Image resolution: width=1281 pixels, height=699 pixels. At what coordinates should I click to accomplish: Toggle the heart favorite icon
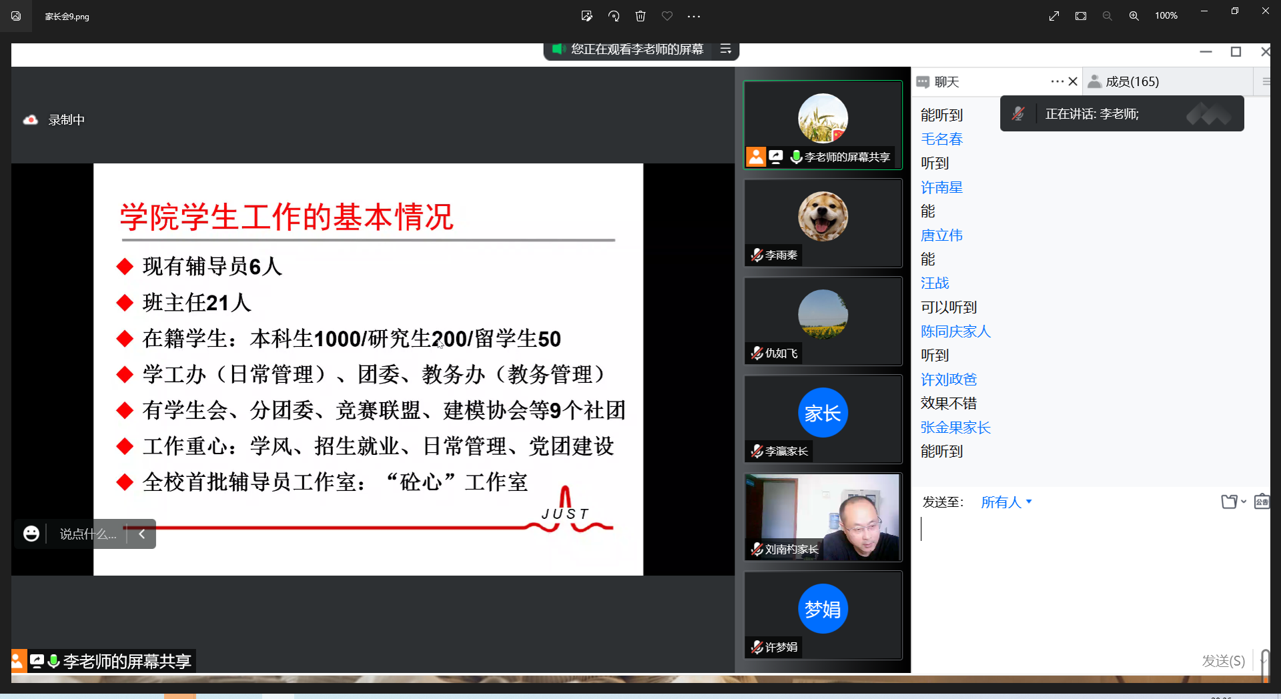tap(667, 16)
